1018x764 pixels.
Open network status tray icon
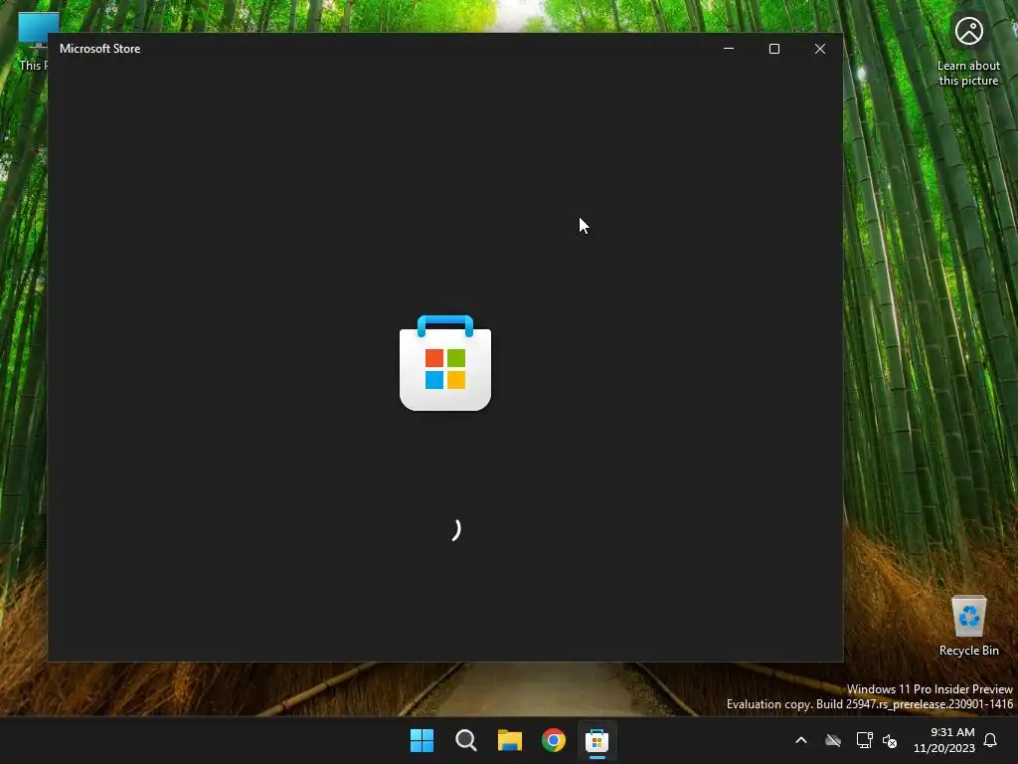tap(864, 740)
